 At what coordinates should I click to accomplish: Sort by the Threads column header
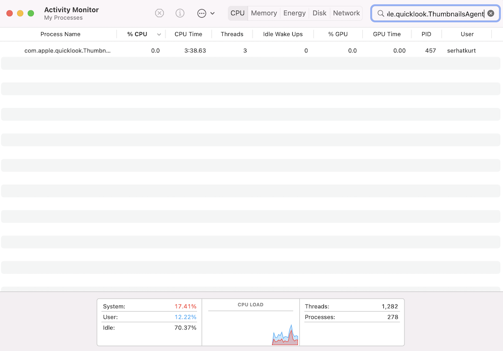(232, 34)
